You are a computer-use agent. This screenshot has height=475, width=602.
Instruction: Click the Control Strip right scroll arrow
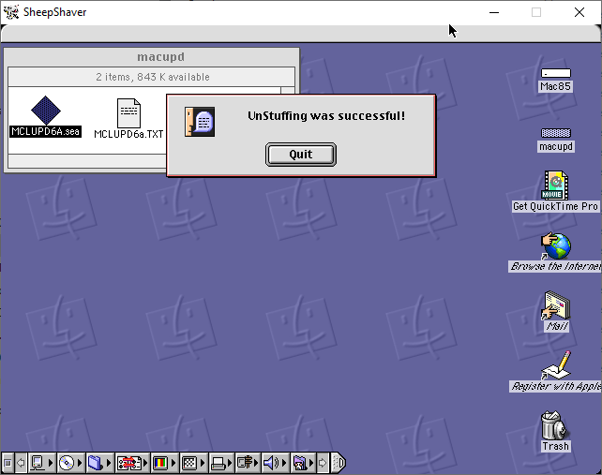(323, 463)
